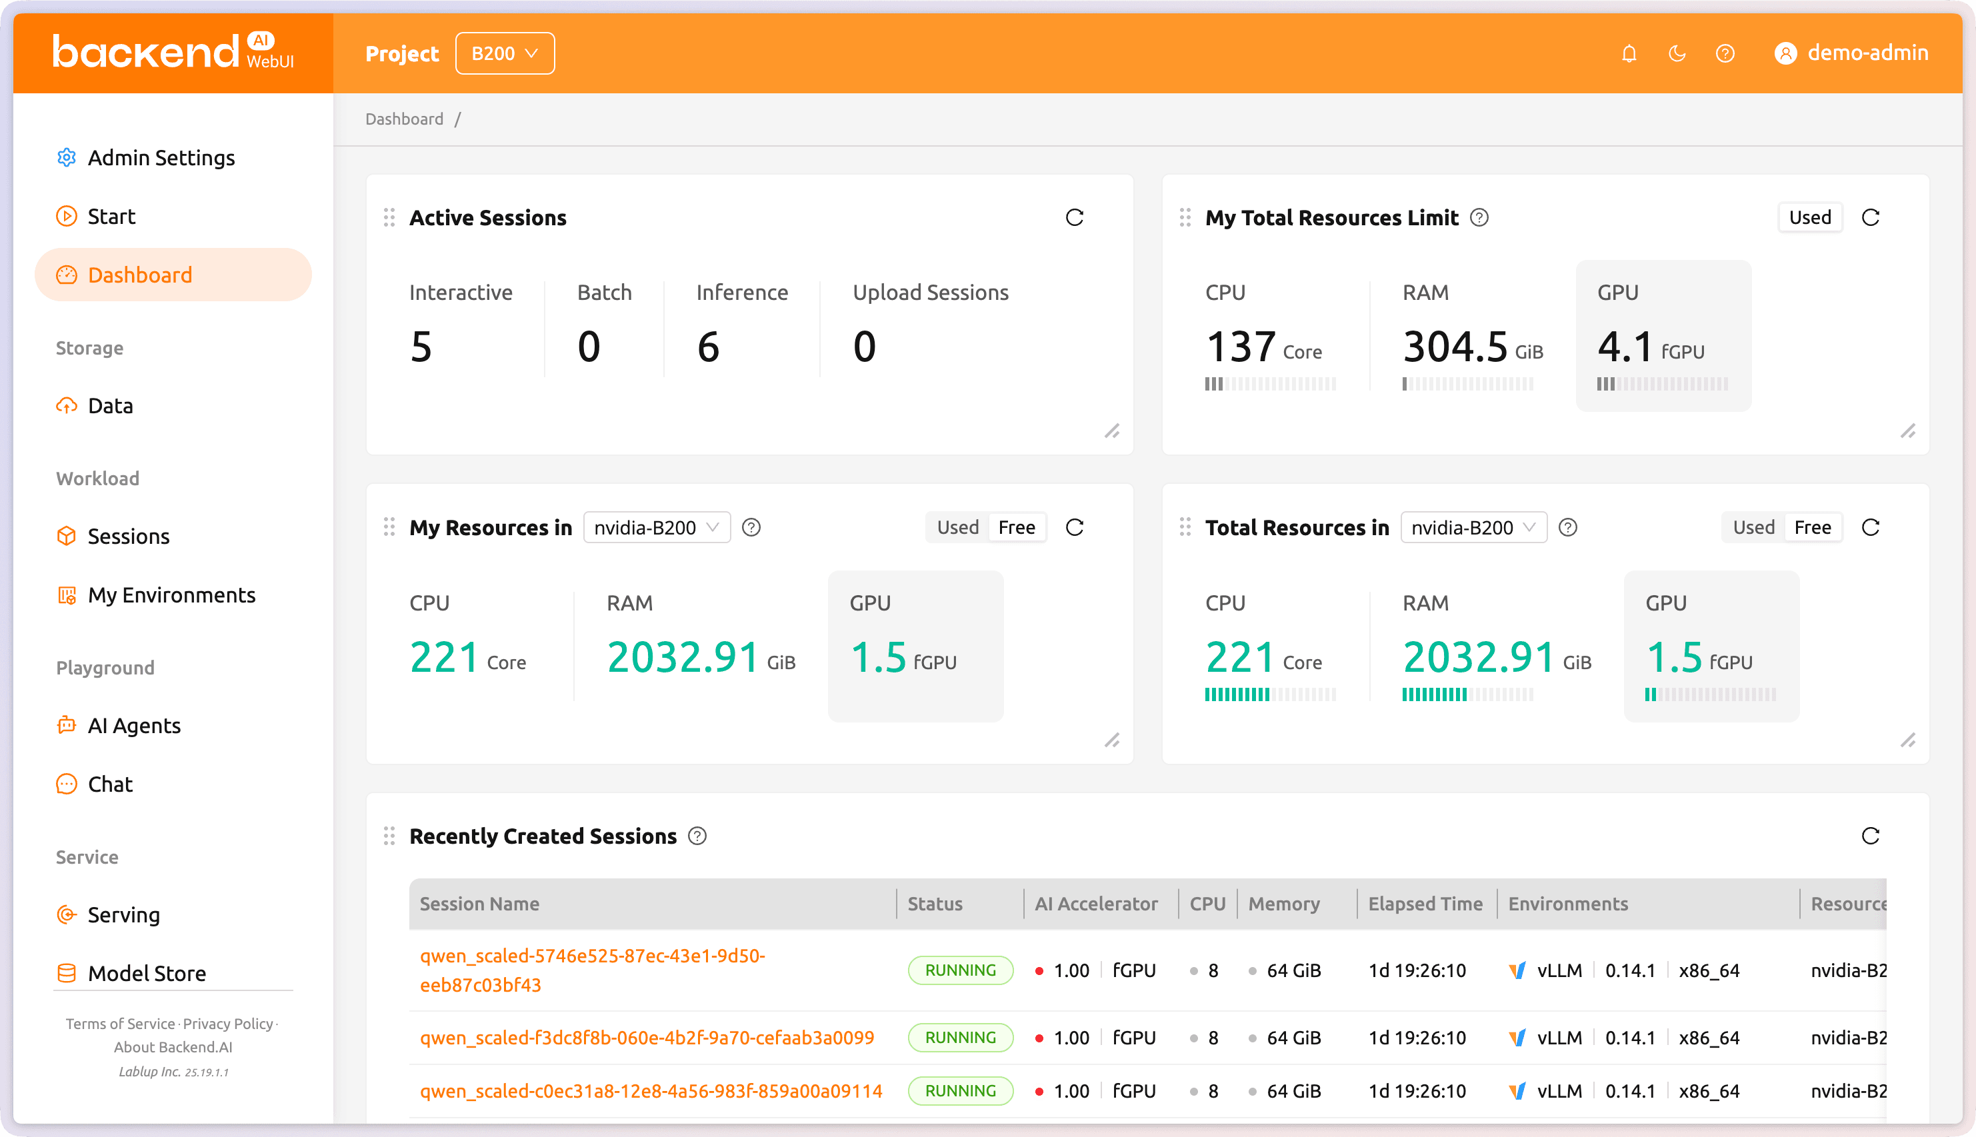Viewport: 1976px width, 1137px height.
Task: Open the notifications bell icon
Action: tap(1629, 53)
